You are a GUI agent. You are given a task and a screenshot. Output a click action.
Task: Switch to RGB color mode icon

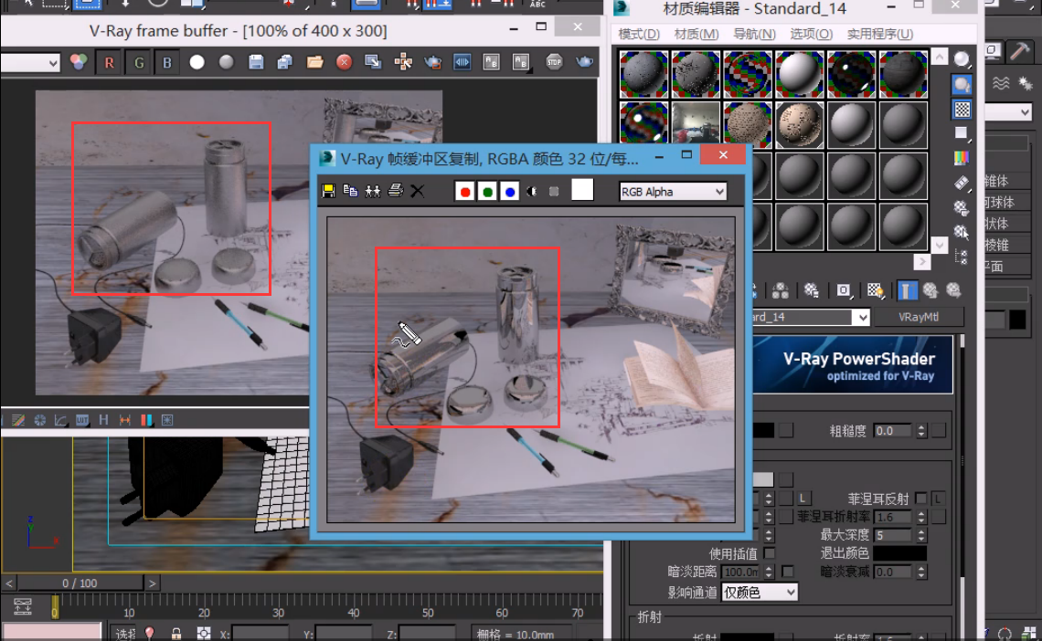pos(80,62)
